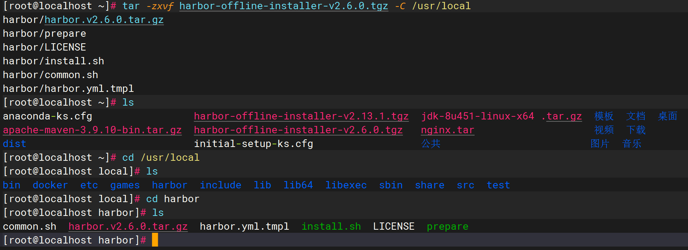Select green prepare in the harbor folder listing

pyautogui.click(x=447, y=226)
